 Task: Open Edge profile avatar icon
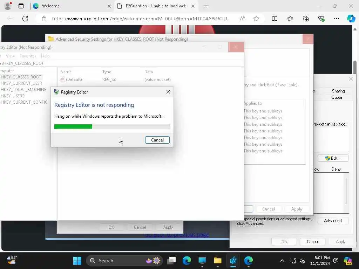pos(8,6)
